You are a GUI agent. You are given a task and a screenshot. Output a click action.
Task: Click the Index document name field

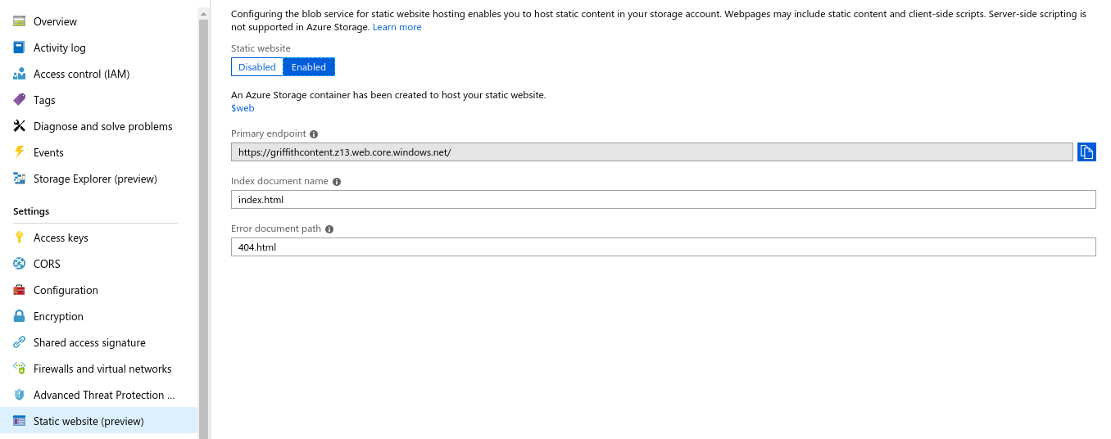pyautogui.click(x=664, y=199)
